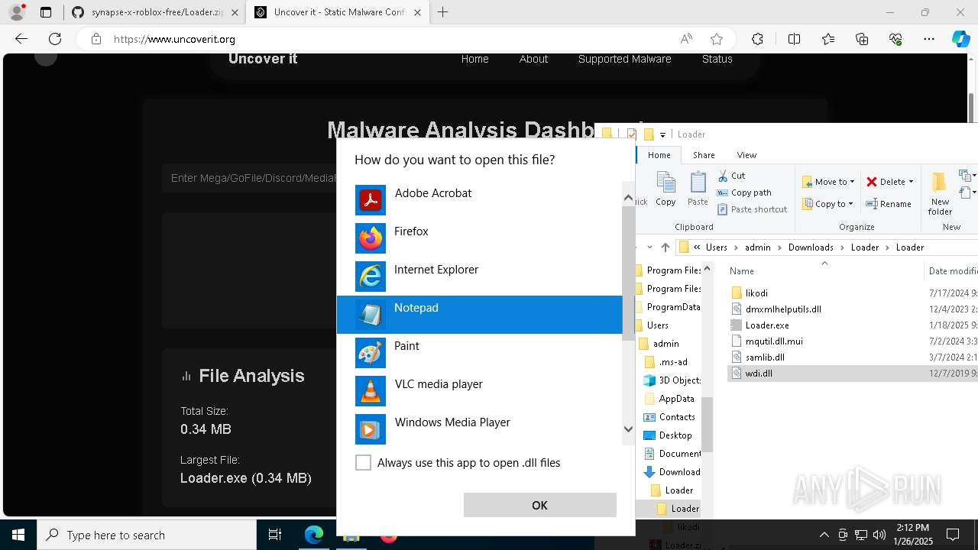Click the taskbar search box

click(147, 535)
